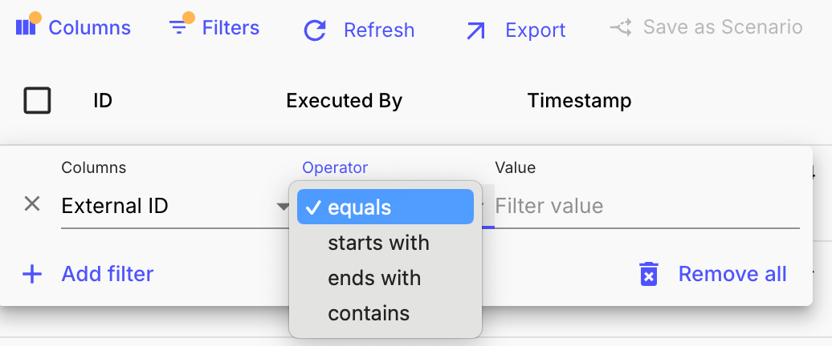Toggle the select-all rows checkbox

point(37,101)
